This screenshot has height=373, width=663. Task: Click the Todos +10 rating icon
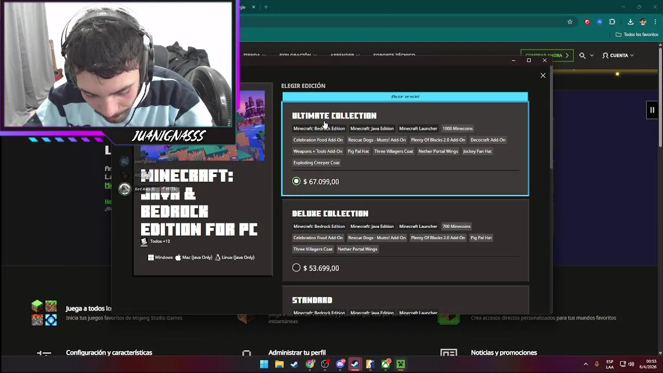(x=144, y=242)
